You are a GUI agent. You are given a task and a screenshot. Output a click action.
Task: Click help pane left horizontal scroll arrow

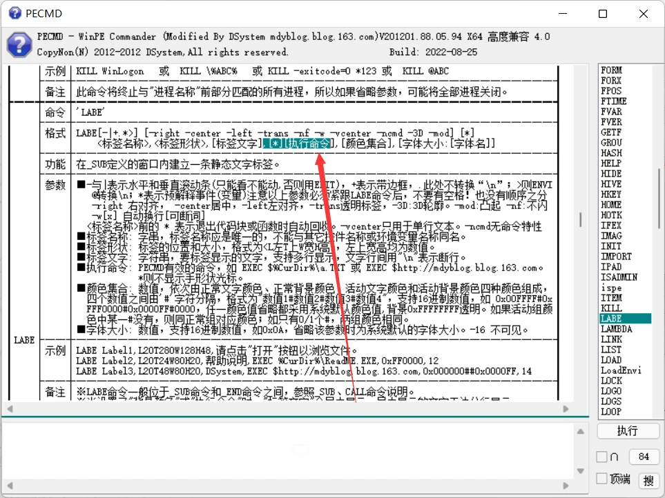[x=10, y=409]
